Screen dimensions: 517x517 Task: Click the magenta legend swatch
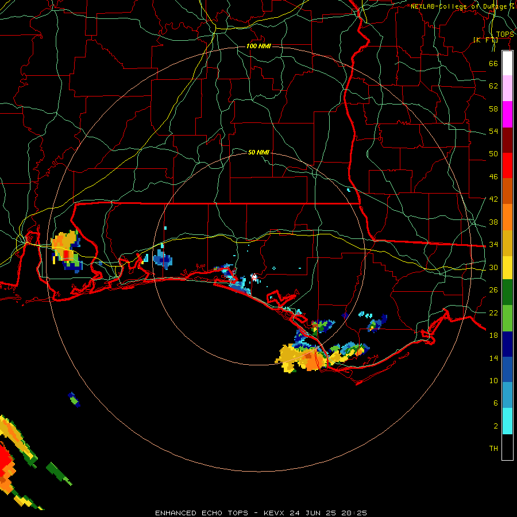coord(507,114)
